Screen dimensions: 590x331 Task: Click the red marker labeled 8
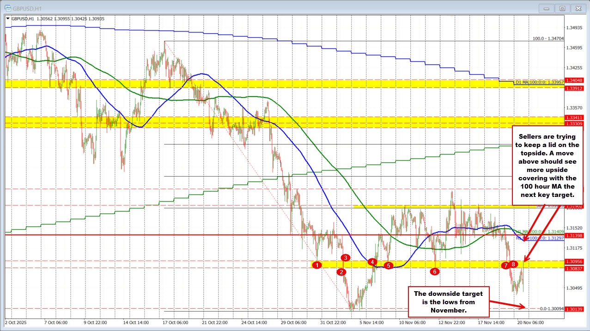tap(514, 264)
